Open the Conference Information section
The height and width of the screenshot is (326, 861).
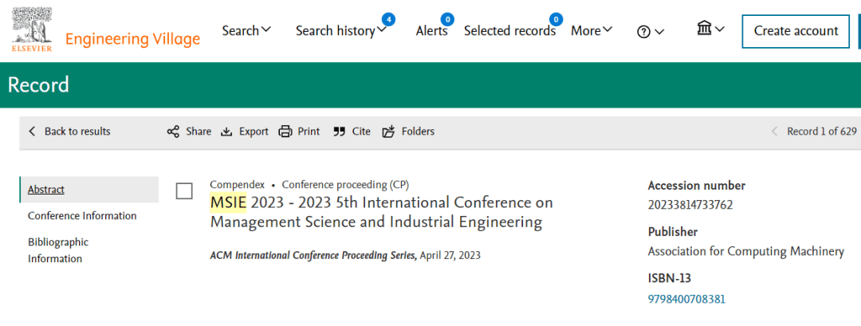[82, 216]
